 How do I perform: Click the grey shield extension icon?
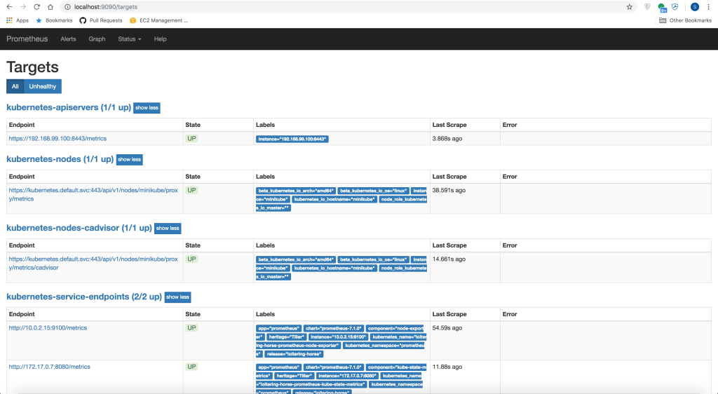tap(647, 7)
